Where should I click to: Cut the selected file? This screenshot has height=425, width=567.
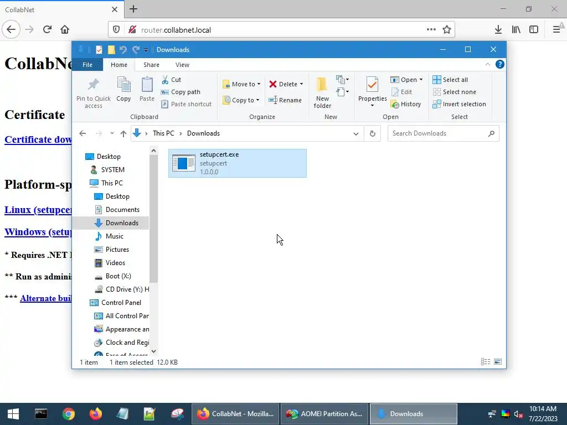pos(172,80)
